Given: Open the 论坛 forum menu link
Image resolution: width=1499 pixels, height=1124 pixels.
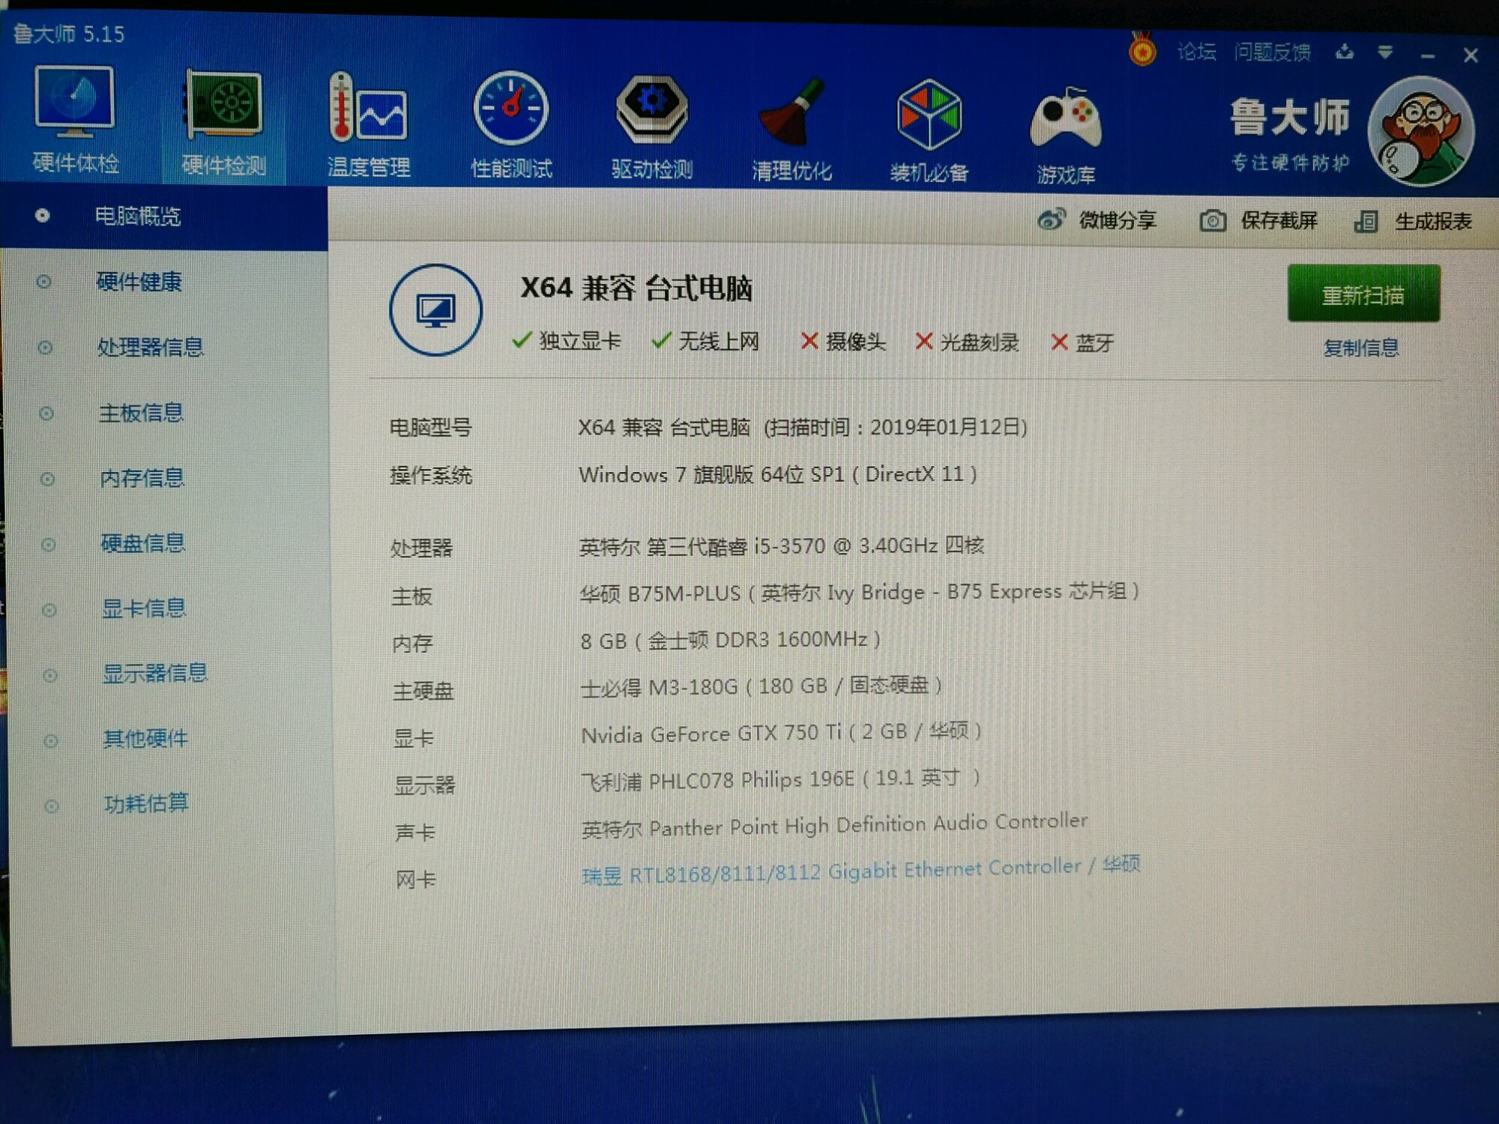Looking at the screenshot, I should [1196, 52].
